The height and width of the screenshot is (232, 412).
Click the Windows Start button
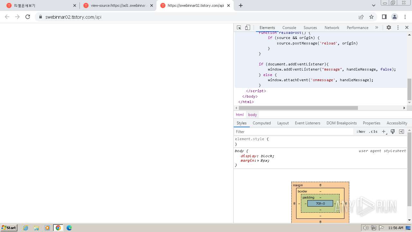9,228
